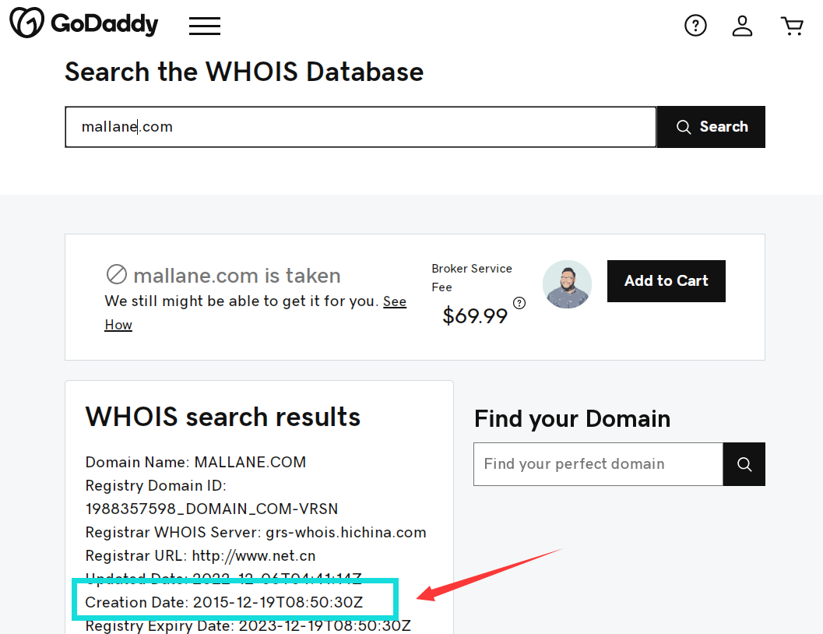
Task: Open the account user profile icon
Action: (x=742, y=25)
